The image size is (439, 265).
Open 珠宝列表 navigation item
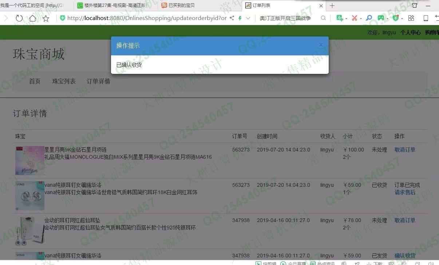[64, 81]
